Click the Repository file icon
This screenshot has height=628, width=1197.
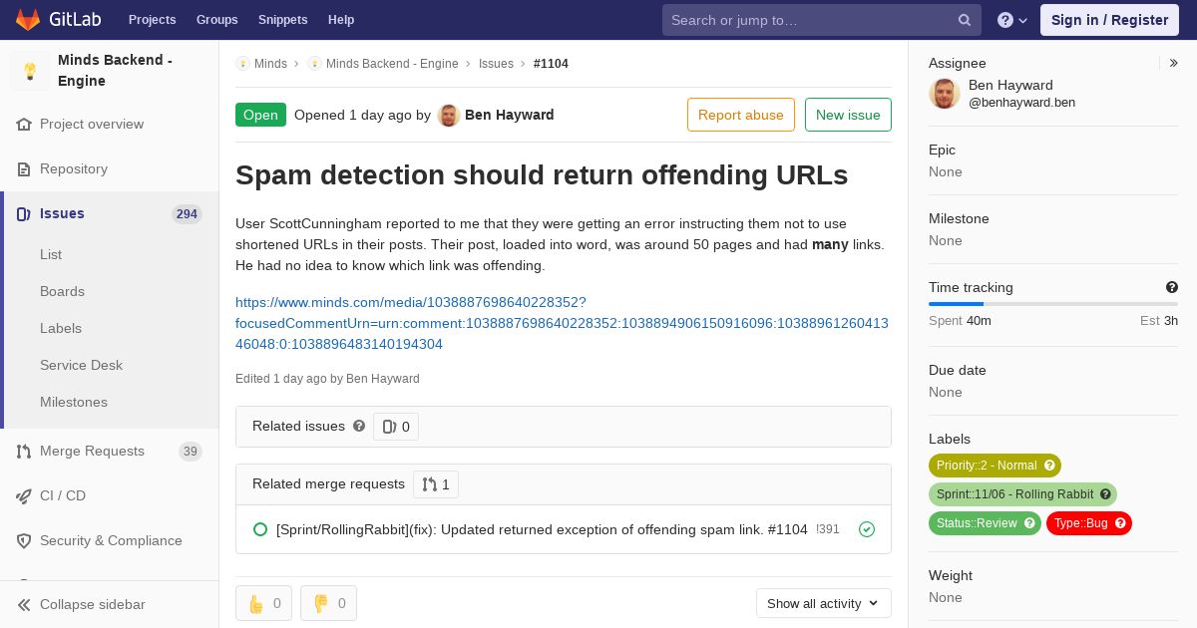(24, 169)
